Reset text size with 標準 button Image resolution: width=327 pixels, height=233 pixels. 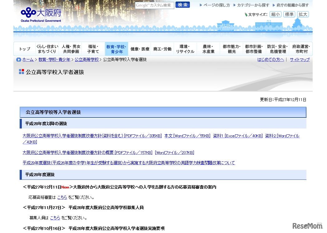click(x=289, y=14)
